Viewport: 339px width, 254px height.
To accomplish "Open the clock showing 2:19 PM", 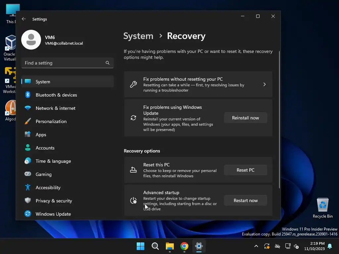I will click(x=315, y=246).
